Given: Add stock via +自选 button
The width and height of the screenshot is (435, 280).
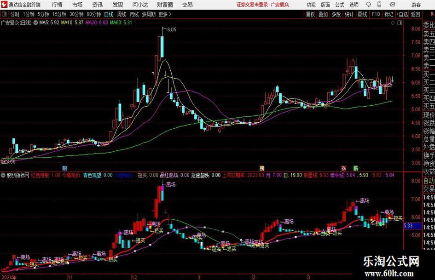Looking at the screenshot, I should 402,14.
